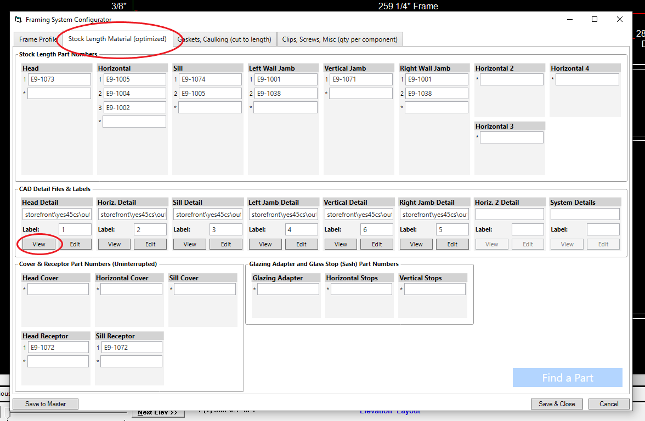The height and width of the screenshot is (421, 645).
Task: Focus the empty Horizontal 3 part field
Action: (512, 137)
